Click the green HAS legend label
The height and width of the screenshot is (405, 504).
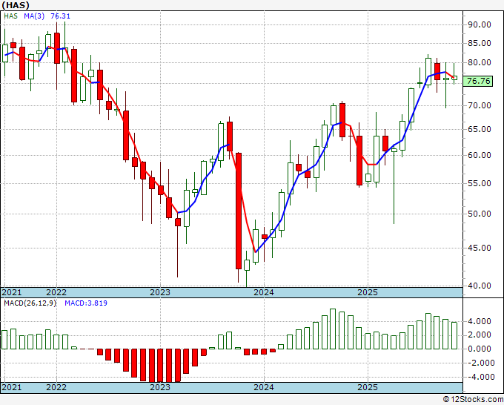point(10,16)
